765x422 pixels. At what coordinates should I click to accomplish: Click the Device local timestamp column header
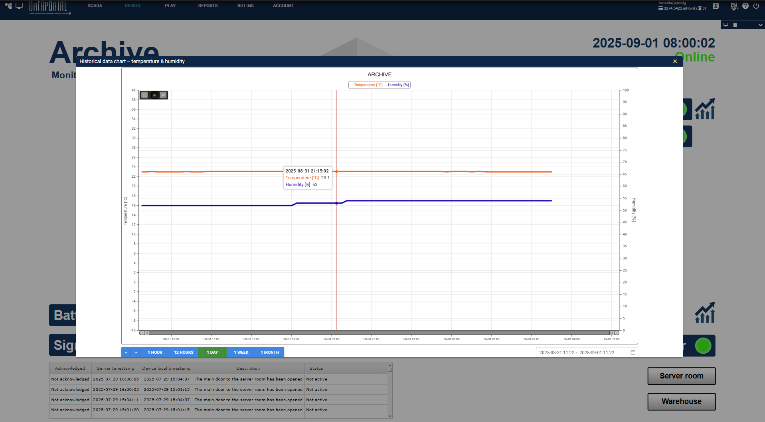(166, 369)
